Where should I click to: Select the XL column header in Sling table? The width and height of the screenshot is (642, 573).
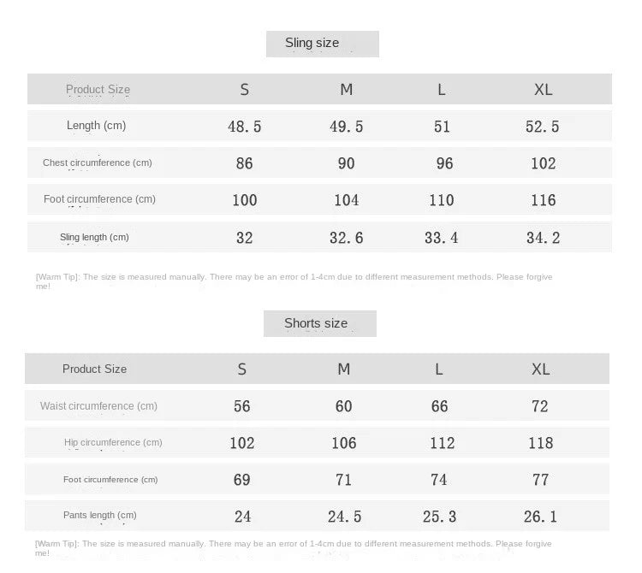pos(543,89)
